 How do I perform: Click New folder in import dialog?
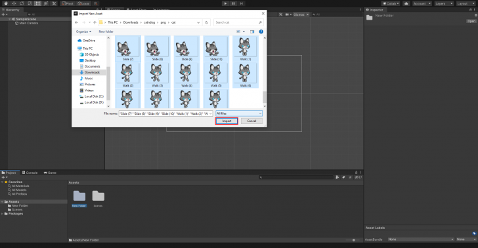click(106, 31)
